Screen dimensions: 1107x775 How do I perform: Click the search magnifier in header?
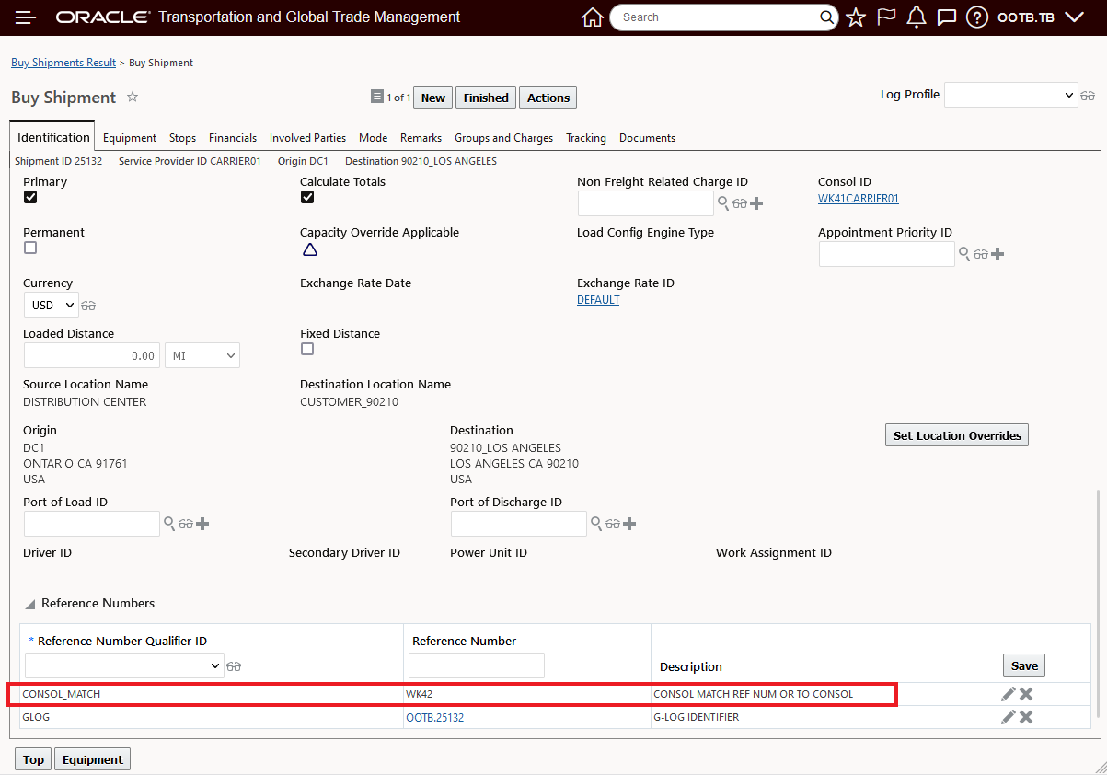point(827,17)
